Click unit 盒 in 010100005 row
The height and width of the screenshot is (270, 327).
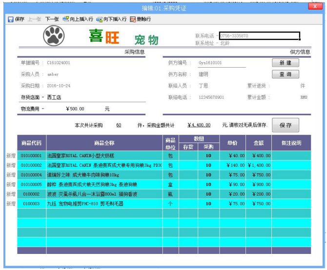pos(170,184)
